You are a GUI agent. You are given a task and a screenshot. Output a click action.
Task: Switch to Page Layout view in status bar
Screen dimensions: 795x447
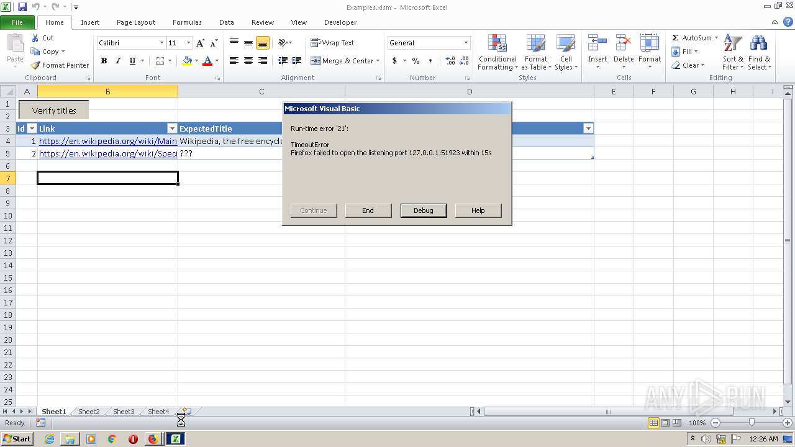tap(665, 423)
